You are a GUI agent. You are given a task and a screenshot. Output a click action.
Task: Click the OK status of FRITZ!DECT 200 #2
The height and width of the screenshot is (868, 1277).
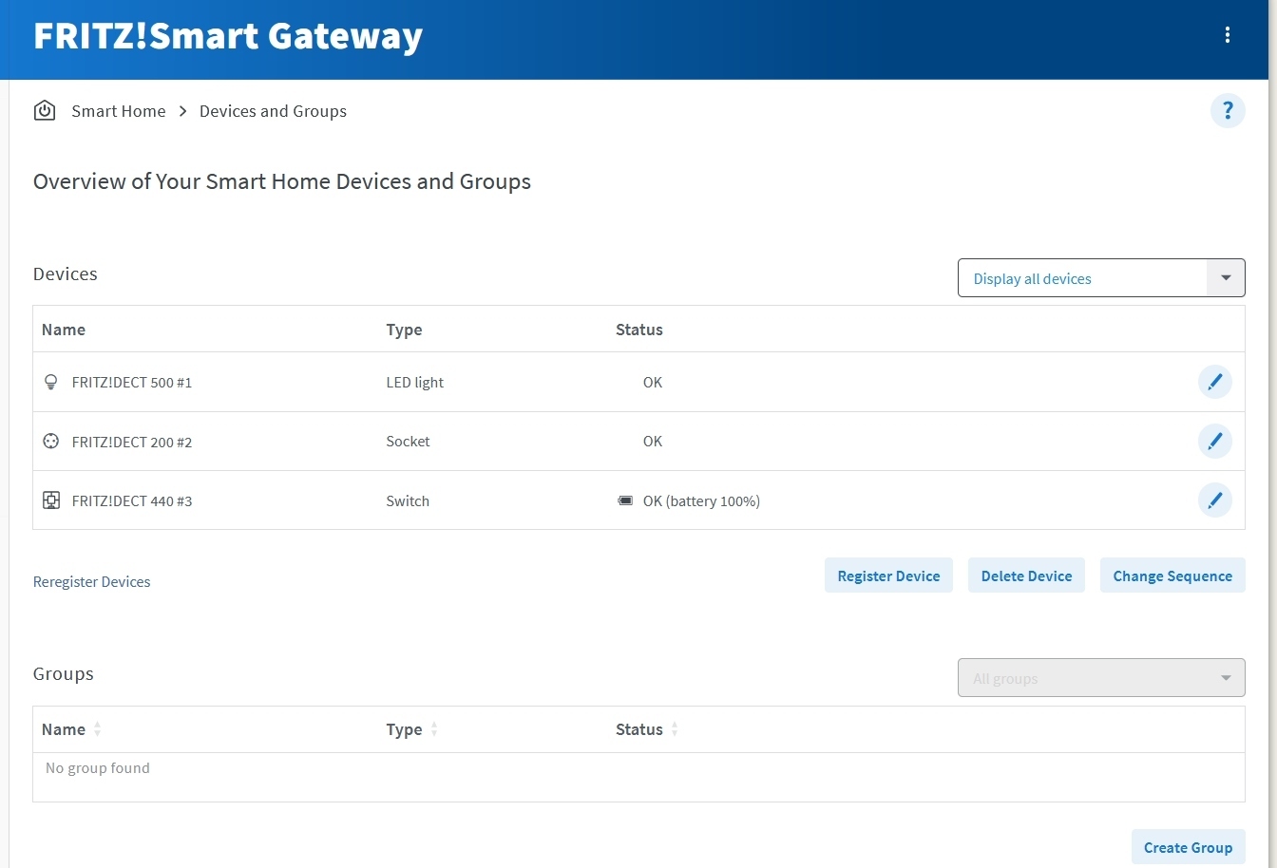[653, 441]
